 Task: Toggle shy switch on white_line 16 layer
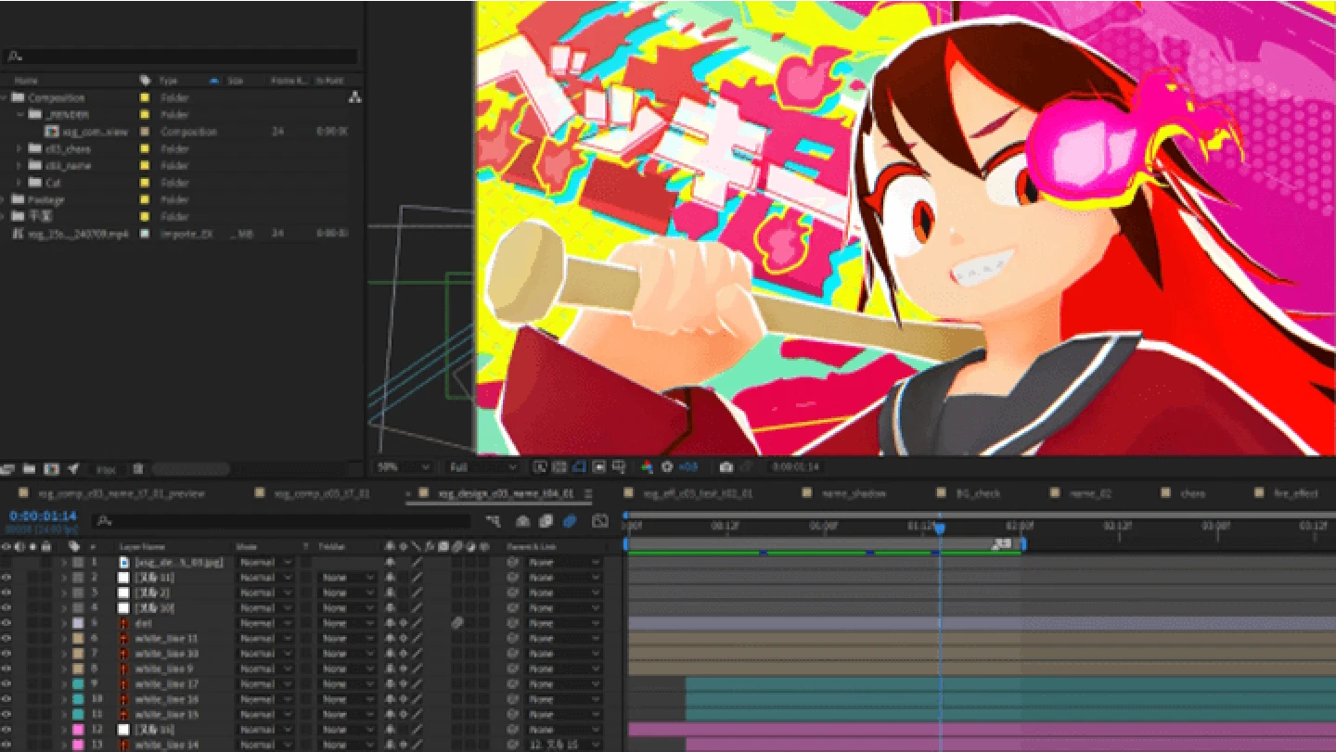(x=391, y=699)
